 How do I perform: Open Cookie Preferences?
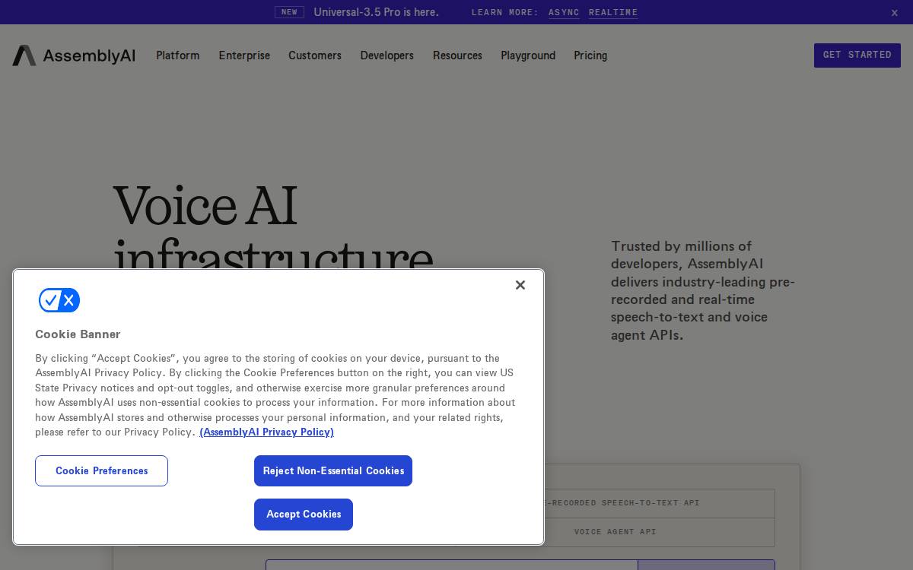click(101, 471)
